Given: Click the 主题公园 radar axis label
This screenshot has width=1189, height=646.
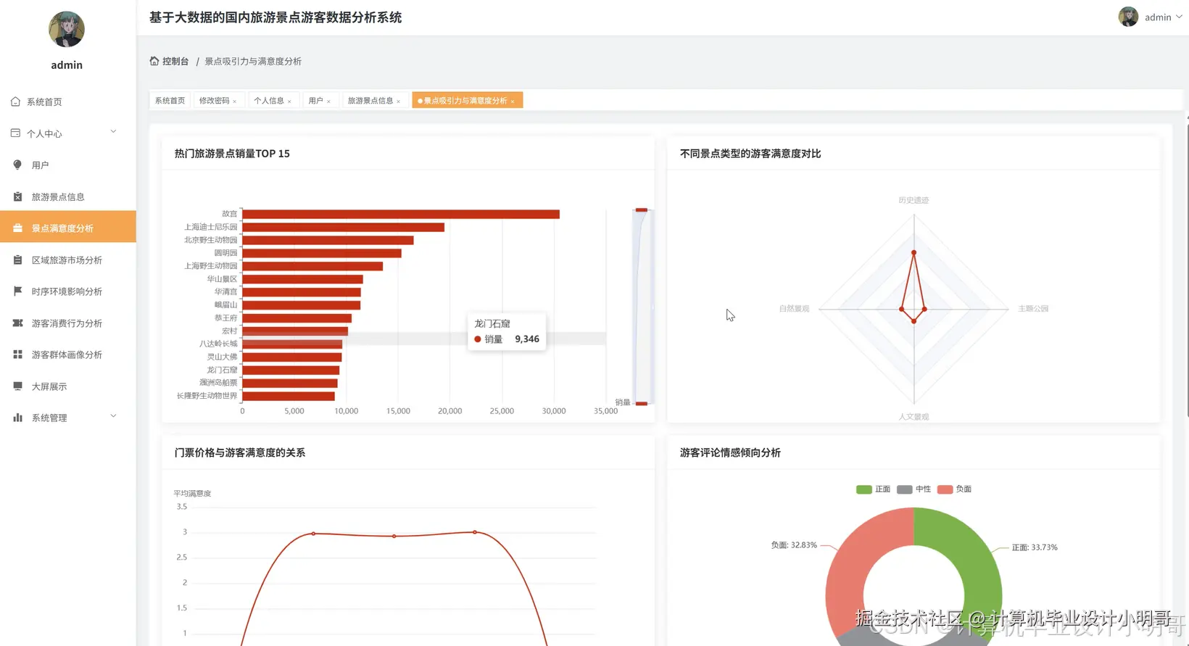Looking at the screenshot, I should point(1033,309).
